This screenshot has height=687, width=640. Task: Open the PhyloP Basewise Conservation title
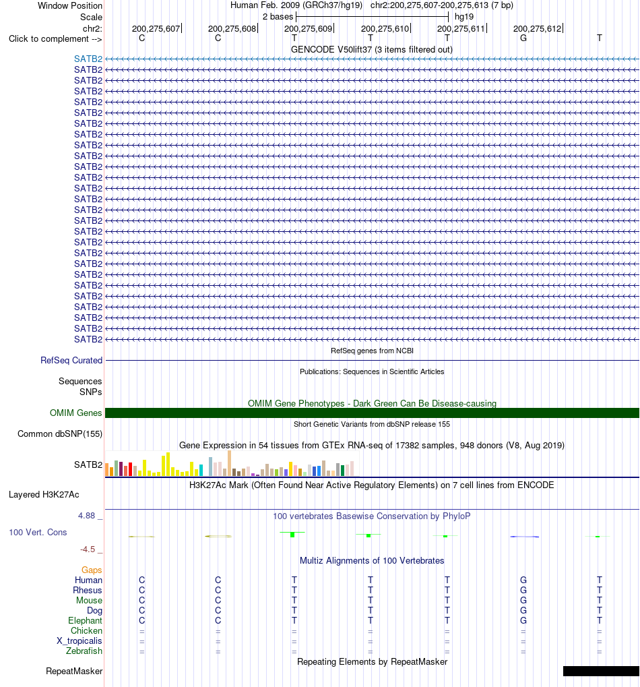(x=372, y=516)
